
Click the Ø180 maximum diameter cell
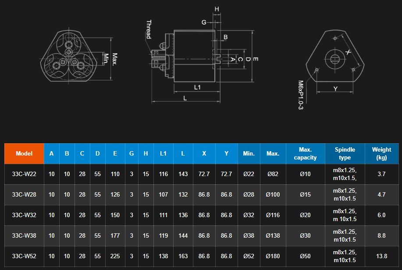273,256
